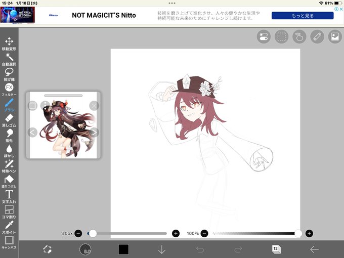
Task: Open the ruler tool icon
Action: [317, 36]
